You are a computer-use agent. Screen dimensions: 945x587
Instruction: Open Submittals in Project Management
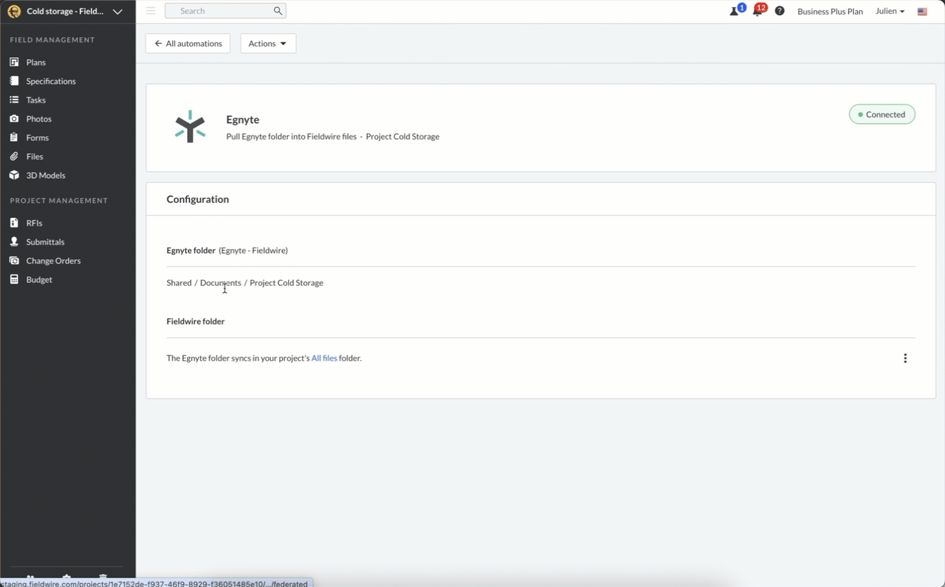coord(45,242)
